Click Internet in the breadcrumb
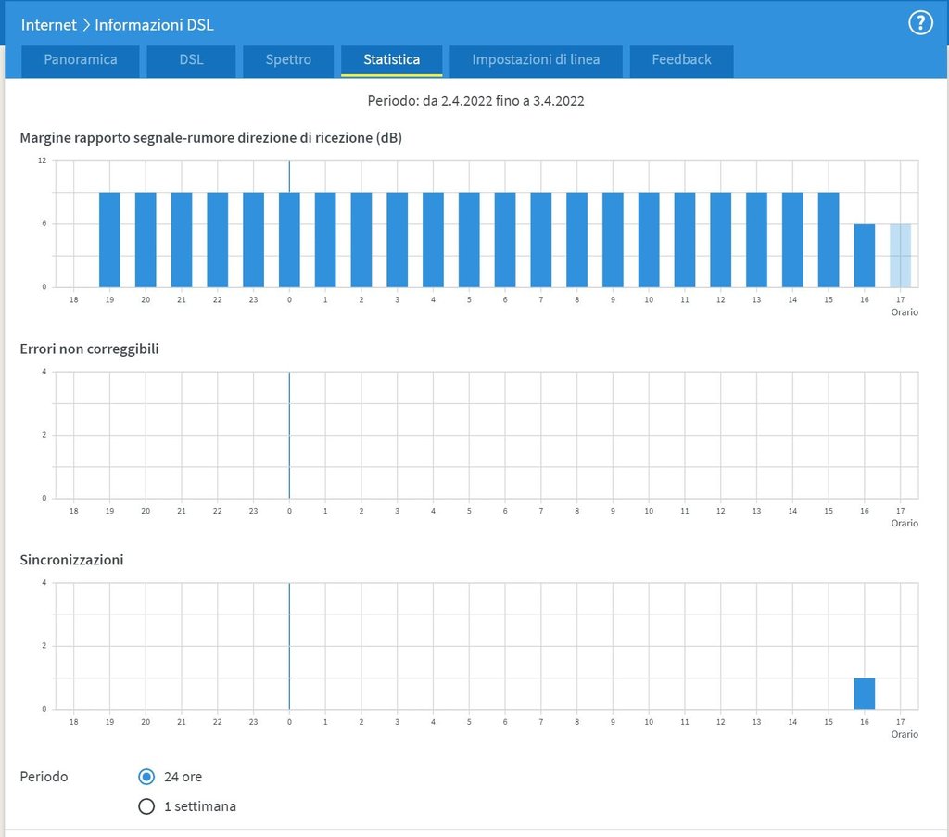 pyautogui.click(x=48, y=25)
